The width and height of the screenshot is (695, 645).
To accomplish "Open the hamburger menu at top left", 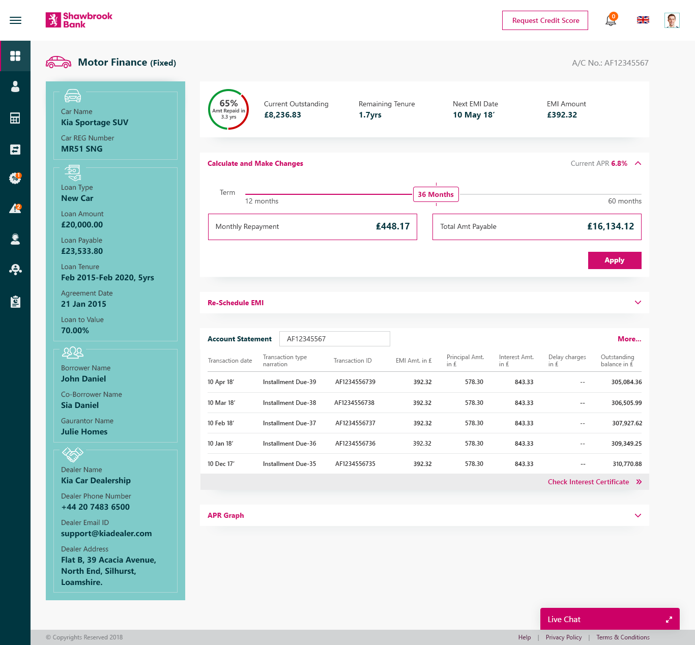I will (x=15, y=20).
